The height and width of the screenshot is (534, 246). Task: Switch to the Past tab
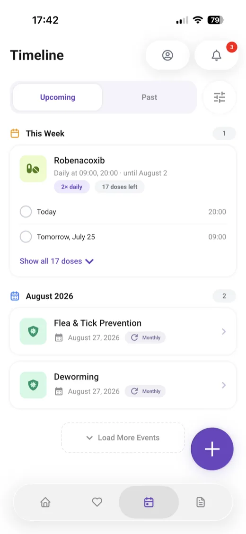tap(149, 97)
